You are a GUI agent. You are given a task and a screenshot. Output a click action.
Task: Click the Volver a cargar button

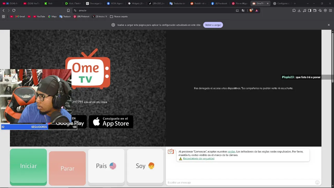[x=213, y=25]
